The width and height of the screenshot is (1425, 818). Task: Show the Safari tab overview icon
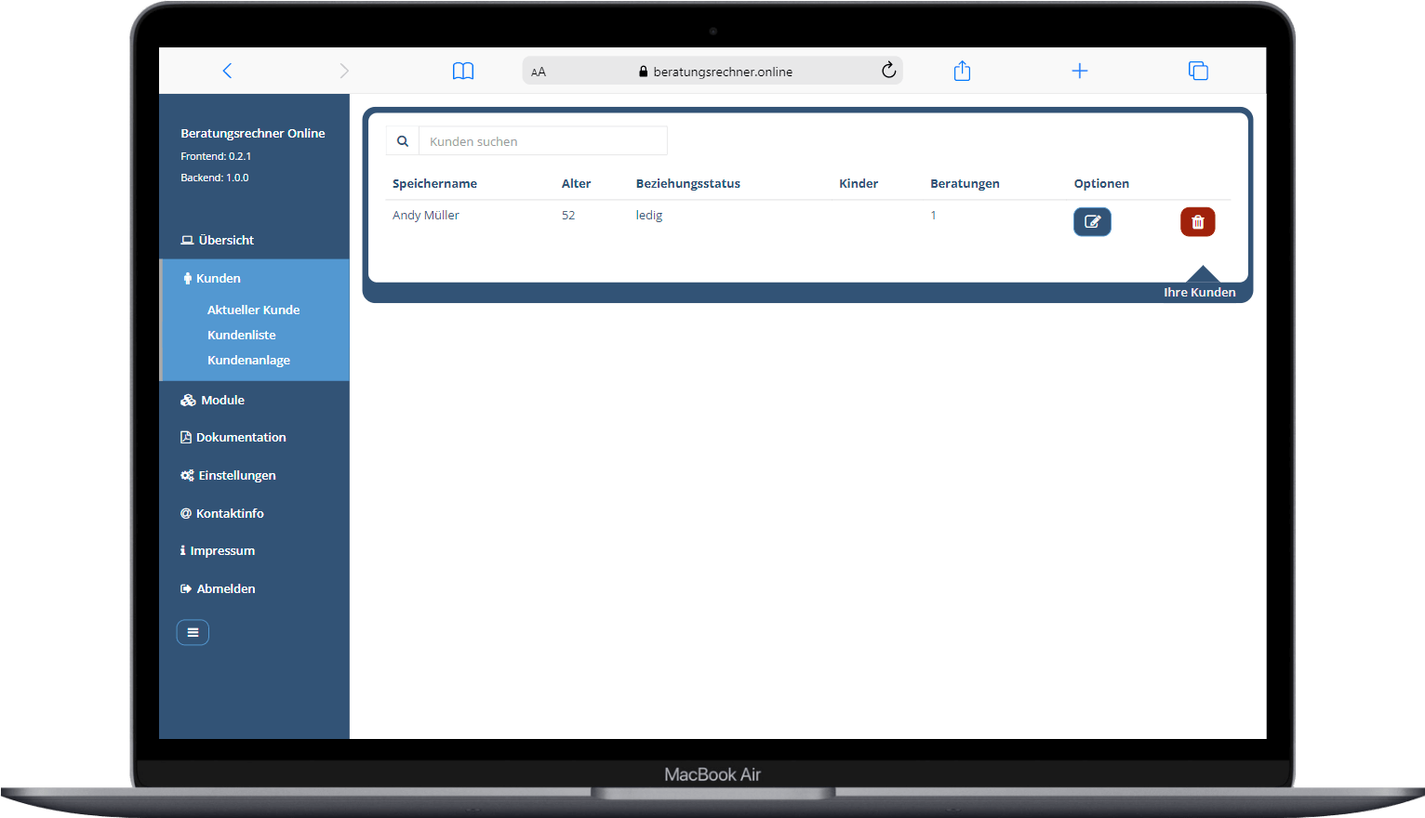[1198, 71]
